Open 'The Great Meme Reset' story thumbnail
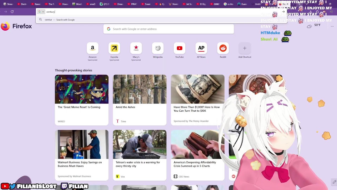Screen dimensions: 337x190 (x=82, y=89)
